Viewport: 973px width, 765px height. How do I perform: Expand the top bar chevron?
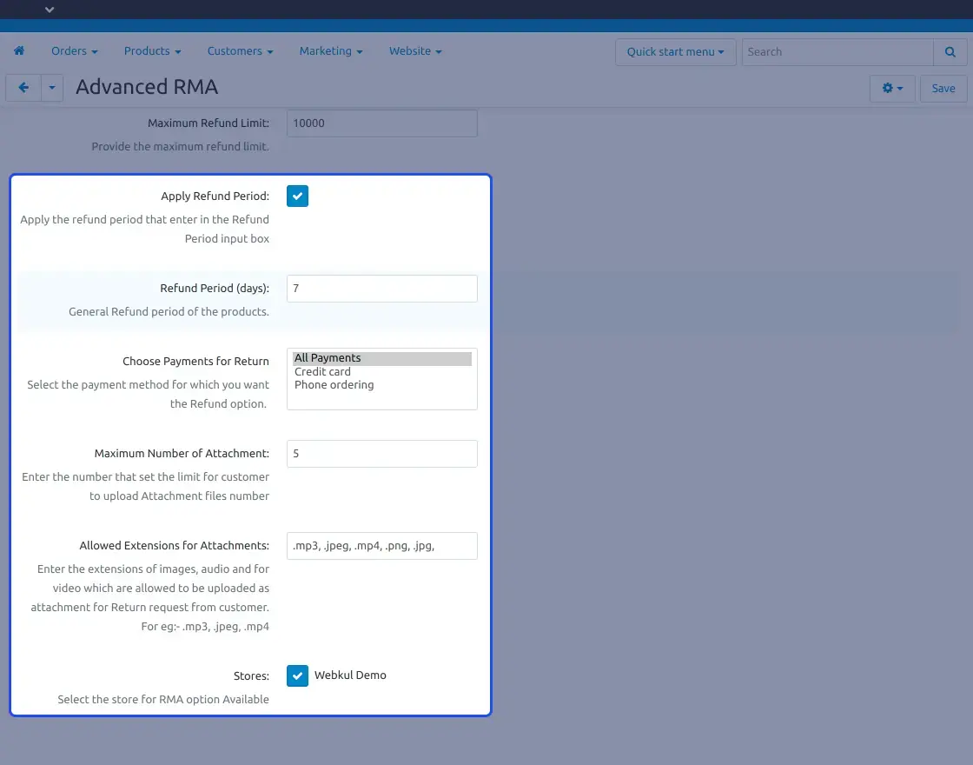tap(50, 10)
